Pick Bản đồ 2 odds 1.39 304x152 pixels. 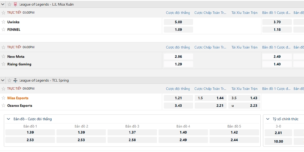81,132
